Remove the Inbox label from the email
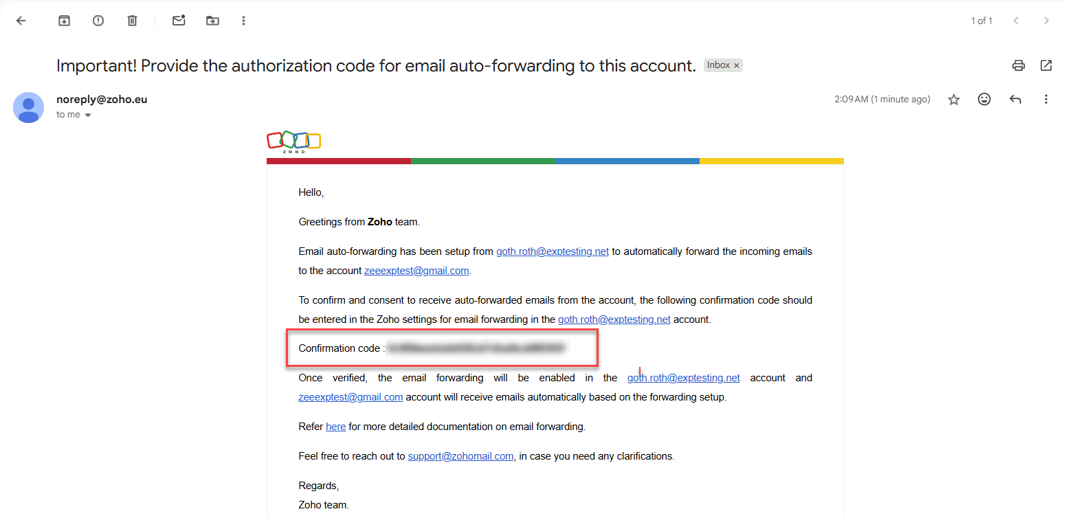This screenshot has width=1068, height=518. point(737,66)
